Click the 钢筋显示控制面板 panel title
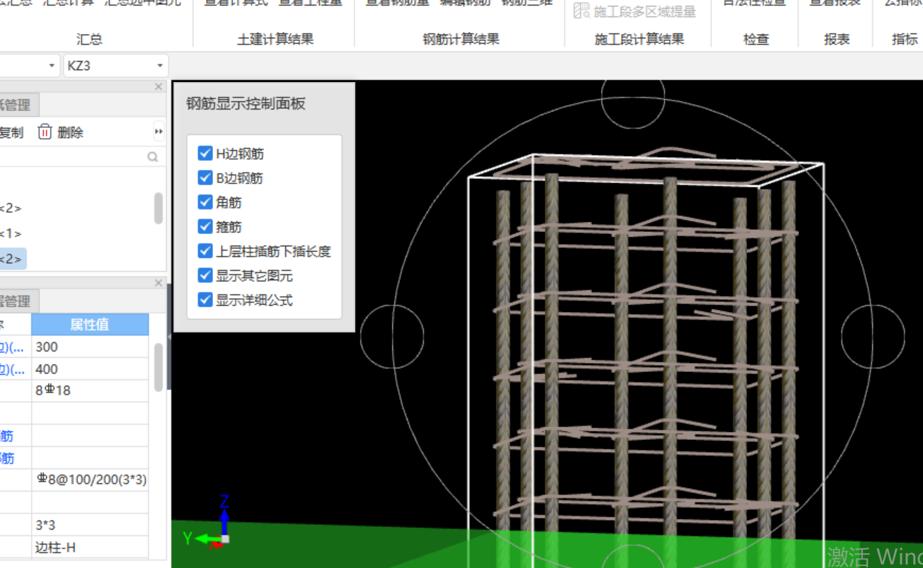 click(x=246, y=104)
